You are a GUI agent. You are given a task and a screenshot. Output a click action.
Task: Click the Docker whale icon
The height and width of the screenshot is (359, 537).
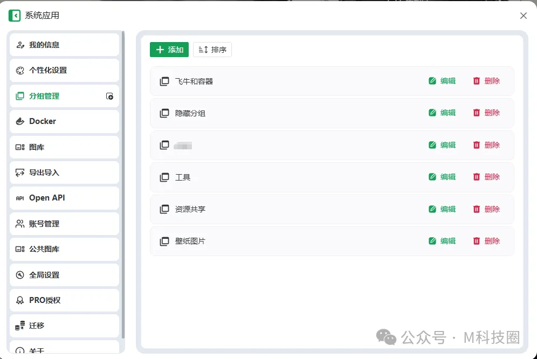coord(20,121)
